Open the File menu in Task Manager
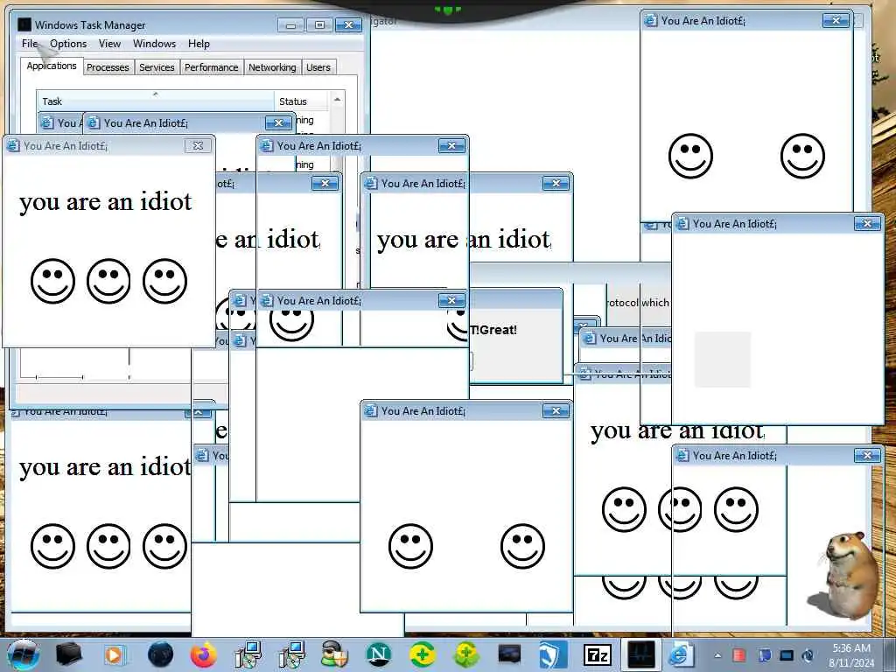Viewport: 896px width, 672px height. pos(29,44)
